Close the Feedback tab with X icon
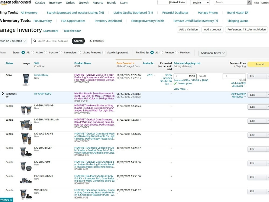 pos(11,200)
